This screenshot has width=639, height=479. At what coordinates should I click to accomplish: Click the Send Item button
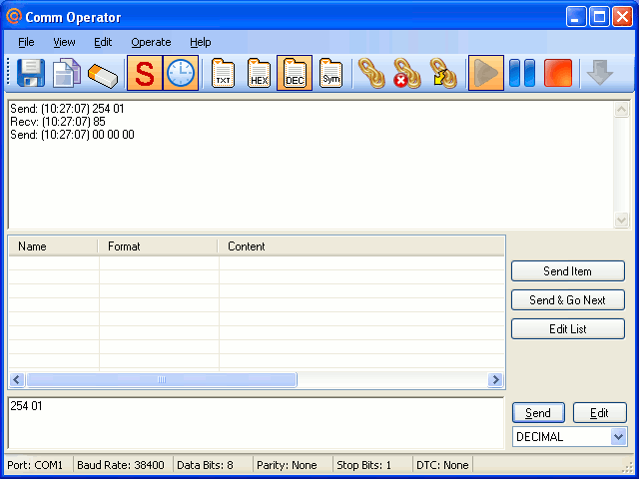pos(568,270)
